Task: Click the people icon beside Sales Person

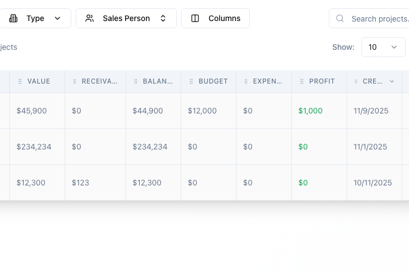Action: click(x=90, y=18)
